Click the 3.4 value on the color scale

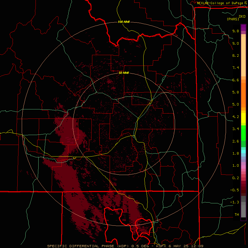click(x=236, y=129)
